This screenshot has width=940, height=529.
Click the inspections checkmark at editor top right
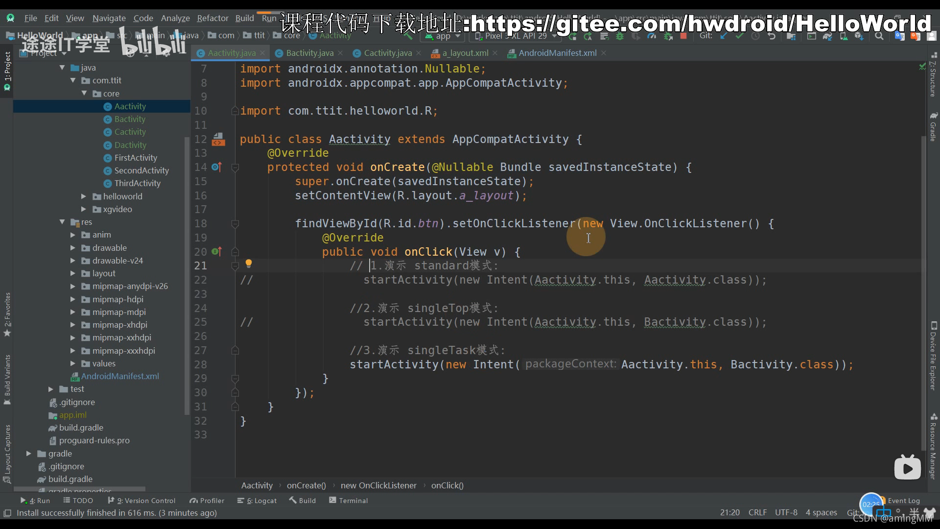922,67
